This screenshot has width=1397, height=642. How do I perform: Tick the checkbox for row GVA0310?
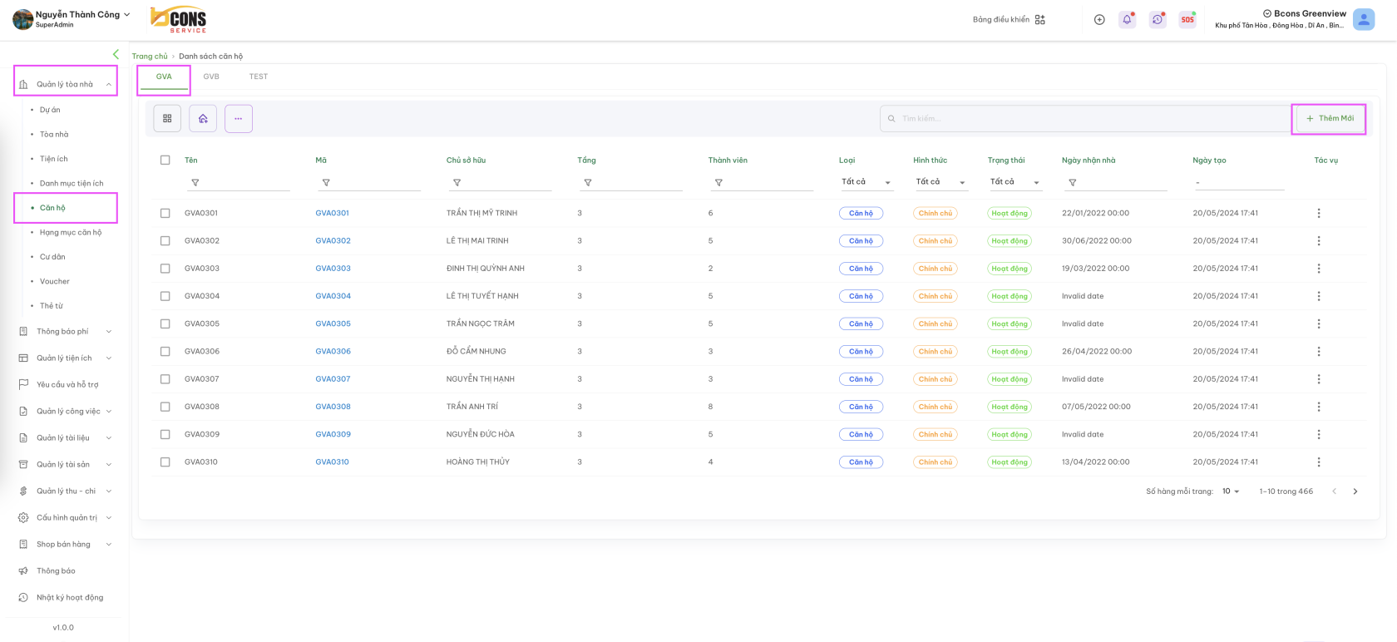point(165,462)
